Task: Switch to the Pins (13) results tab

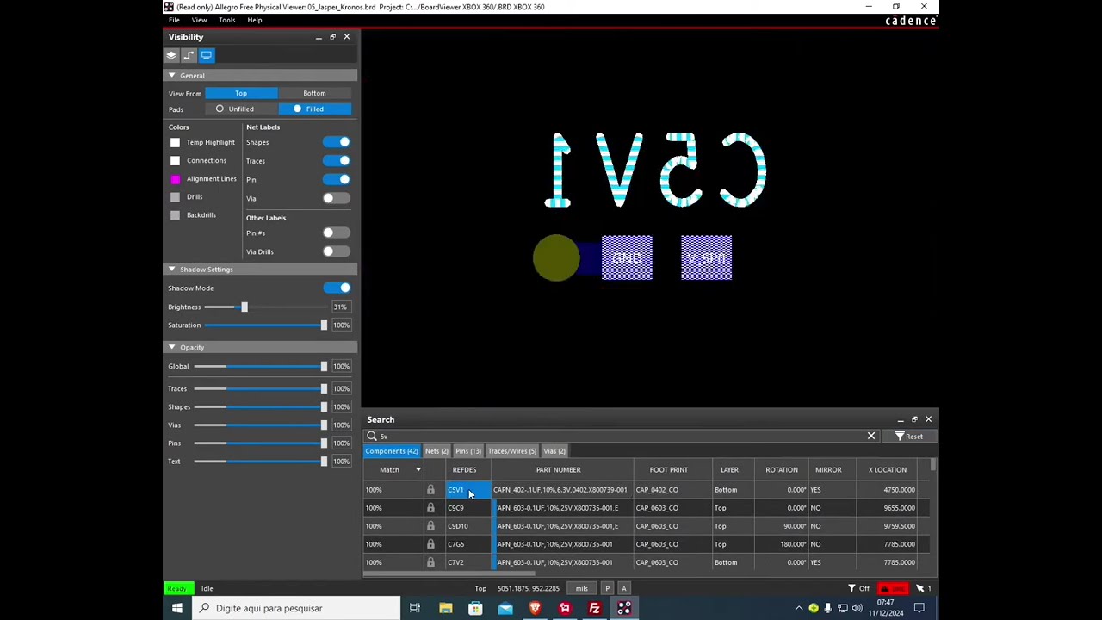Action: click(x=468, y=451)
